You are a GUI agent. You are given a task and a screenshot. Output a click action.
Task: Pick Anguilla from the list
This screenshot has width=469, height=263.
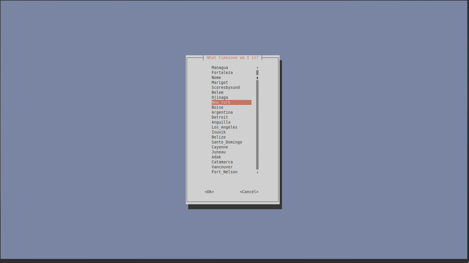pos(221,122)
